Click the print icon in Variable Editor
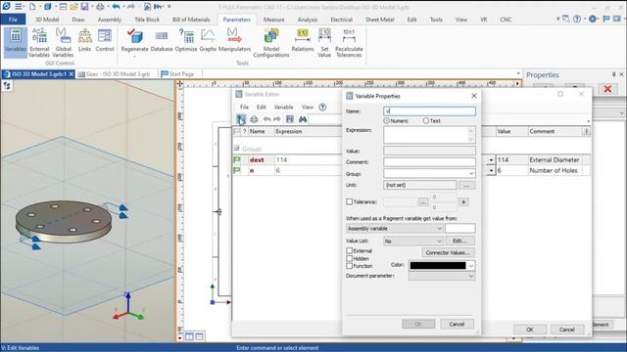Viewport: 627px width, 352px height. click(x=254, y=119)
